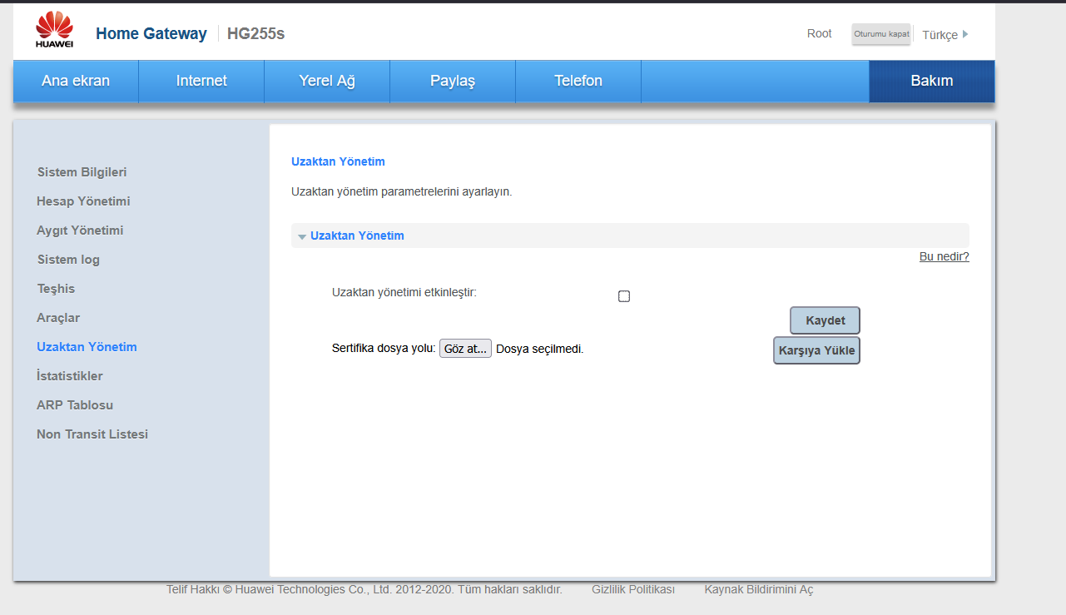Image resolution: width=1066 pixels, height=615 pixels.
Task: Click the Sertifika dosya yolu label
Action: tap(384, 349)
